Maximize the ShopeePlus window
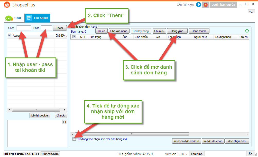This screenshot has height=157, width=258. pos(247,4)
